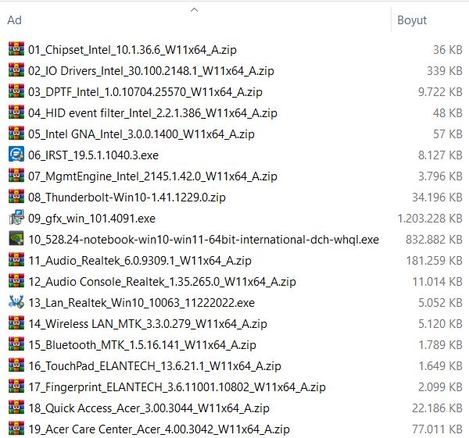The image size is (469, 438).
Task: Click the archive icon of 01_Chipset_Intel zip
Action: pos(16,49)
